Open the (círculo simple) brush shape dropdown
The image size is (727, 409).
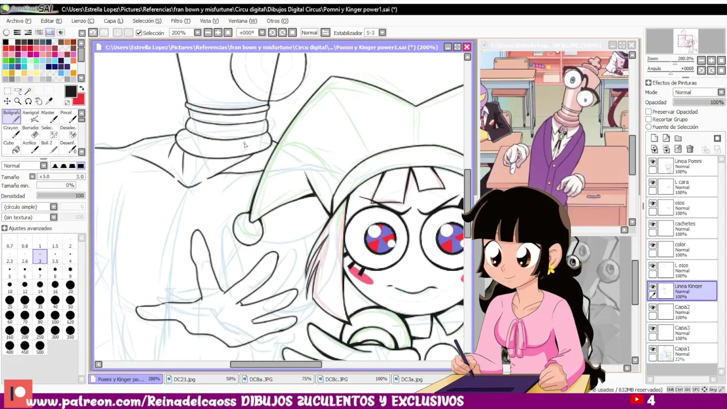53,207
